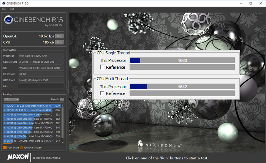This screenshot has height=163, width=266.
Task: Select ranking row Core i7-3930K 1096
Action: (32, 110)
